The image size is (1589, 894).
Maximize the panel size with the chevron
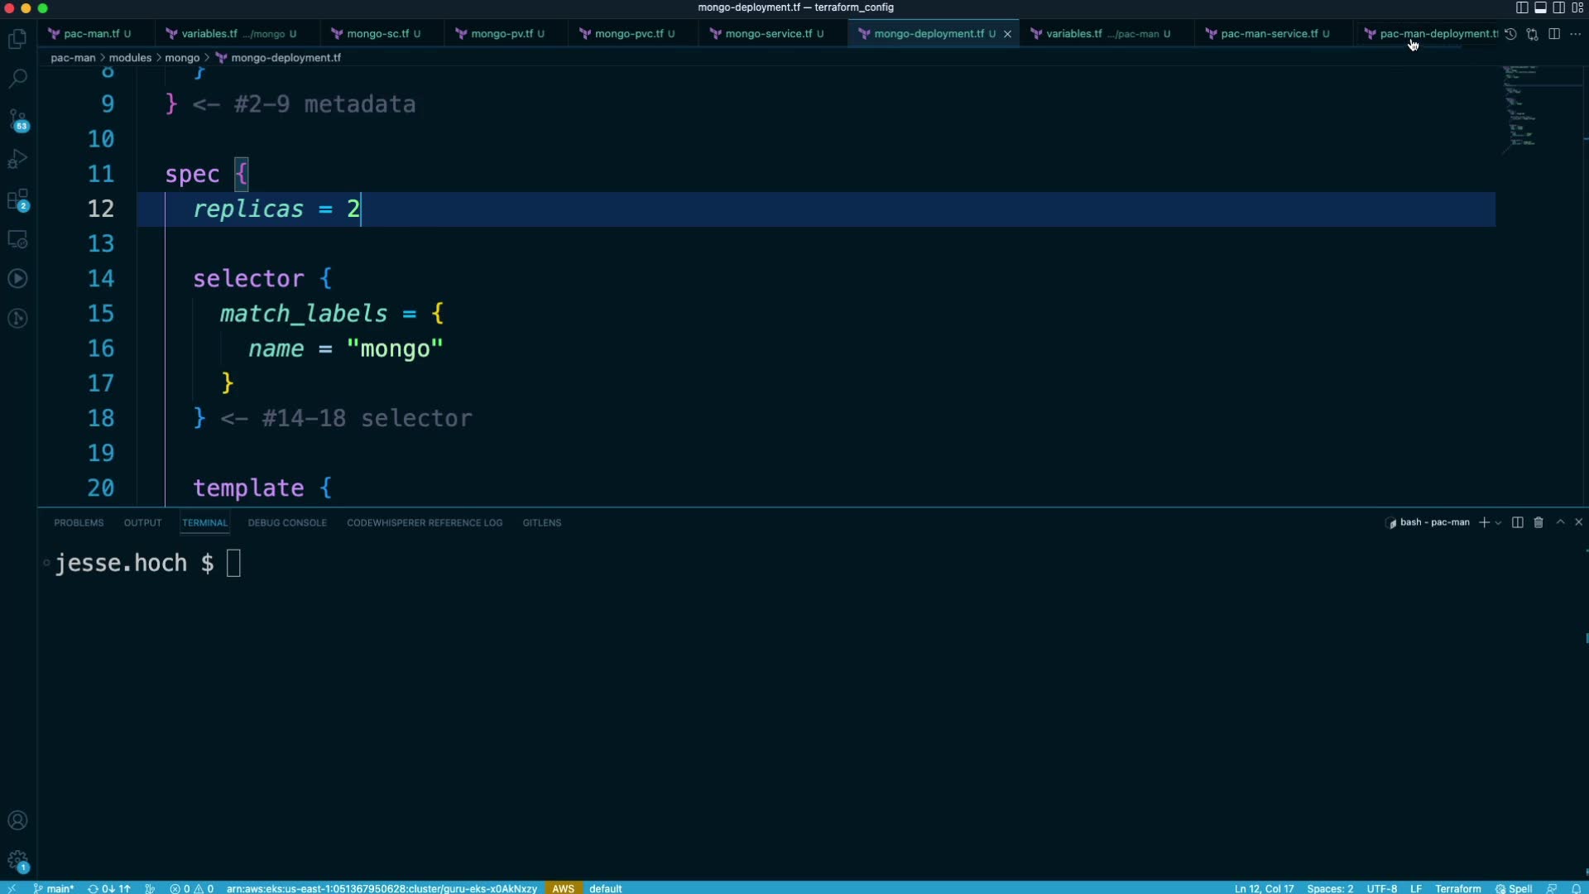click(1560, 522)
